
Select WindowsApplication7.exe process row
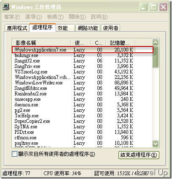(83, 50)
